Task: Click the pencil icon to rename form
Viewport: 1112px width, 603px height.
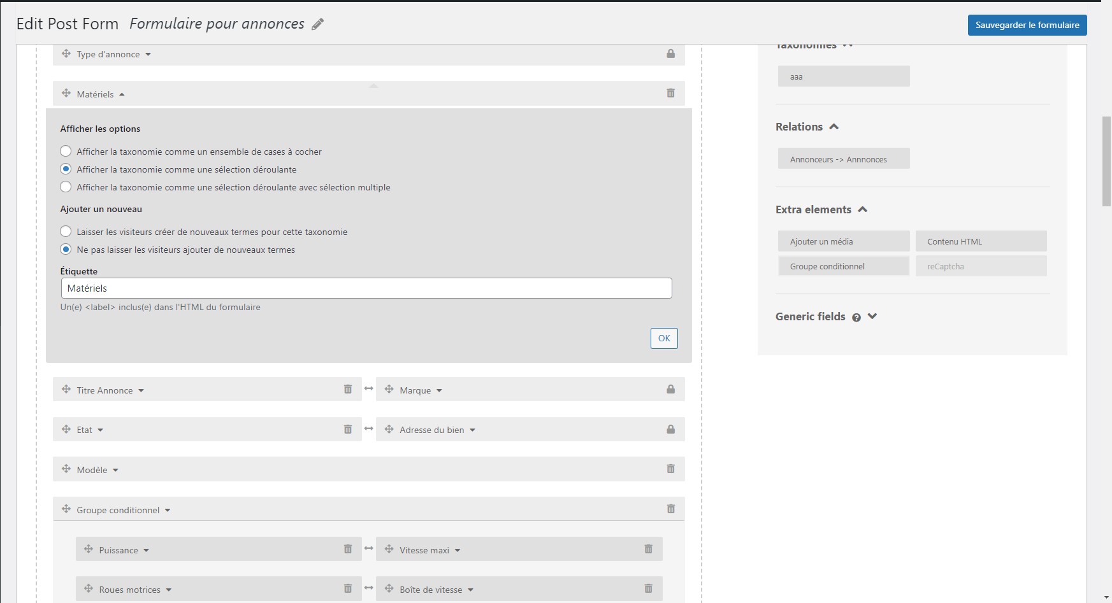Action: point(317,24)
